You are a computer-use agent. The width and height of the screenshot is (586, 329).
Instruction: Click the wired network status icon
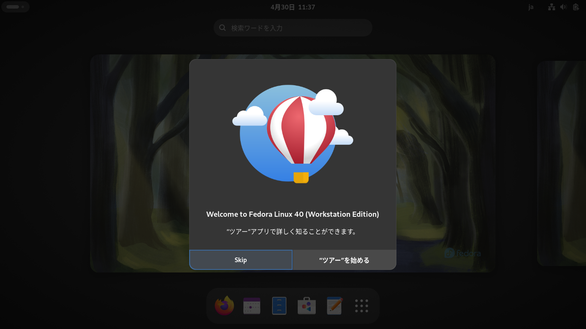(x=552, y=7)
